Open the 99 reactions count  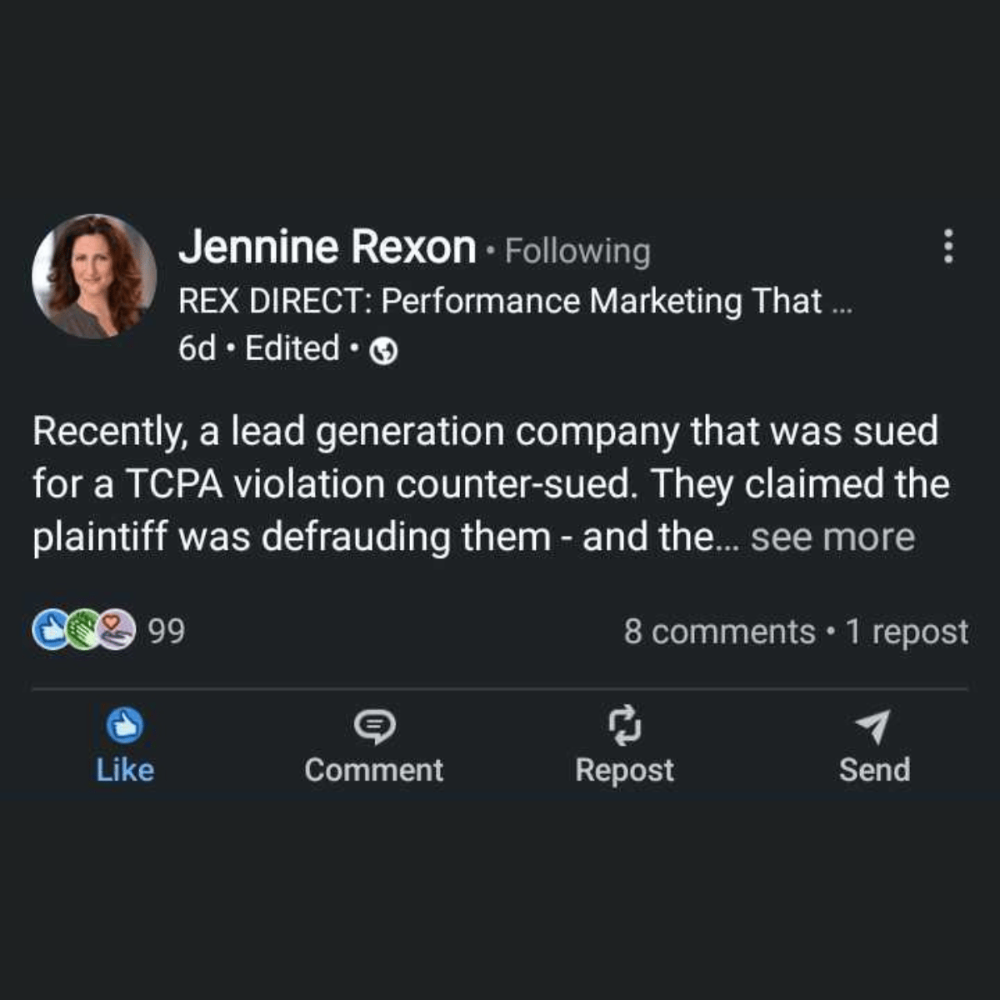click(x=167, y=632)
